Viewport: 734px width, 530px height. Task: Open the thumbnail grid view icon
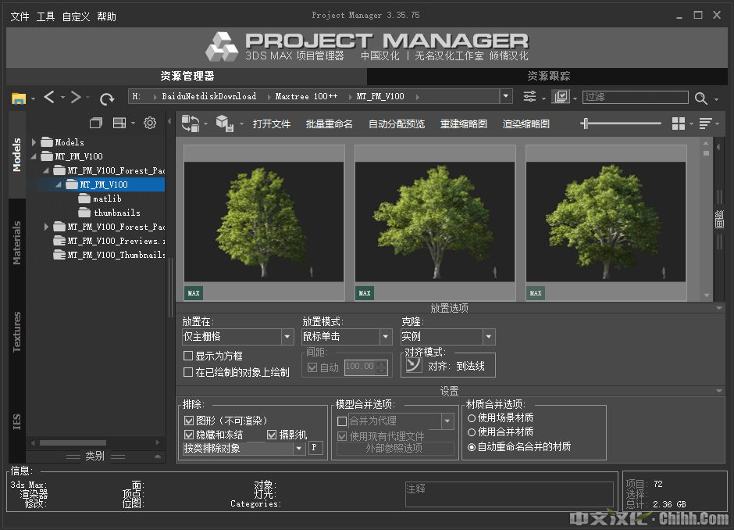(x=679, y=124)
